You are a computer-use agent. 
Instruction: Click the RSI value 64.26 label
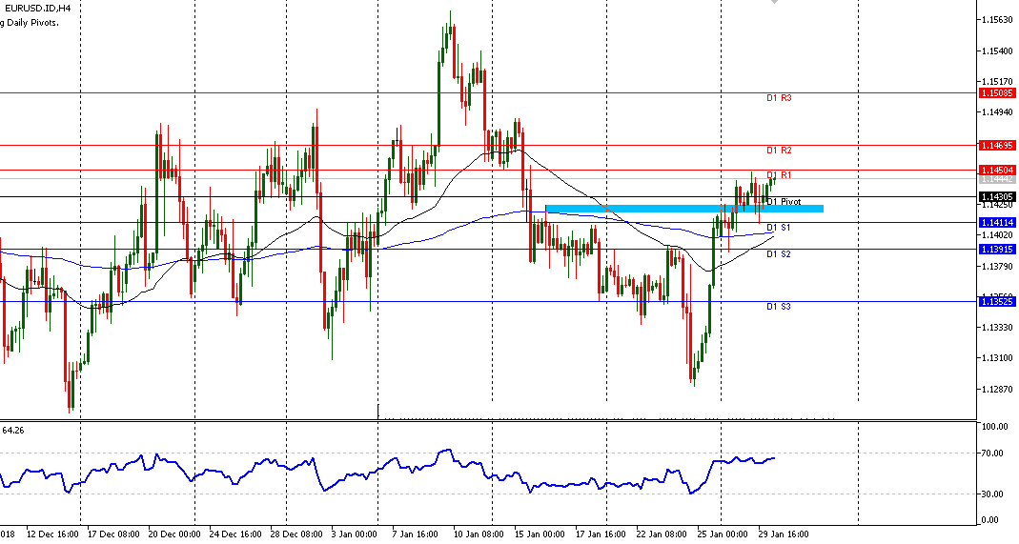pos(13,431)
